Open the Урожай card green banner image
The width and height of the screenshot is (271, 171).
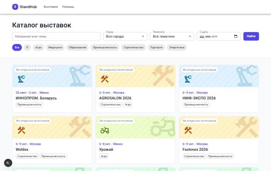[x=135, y=127]
